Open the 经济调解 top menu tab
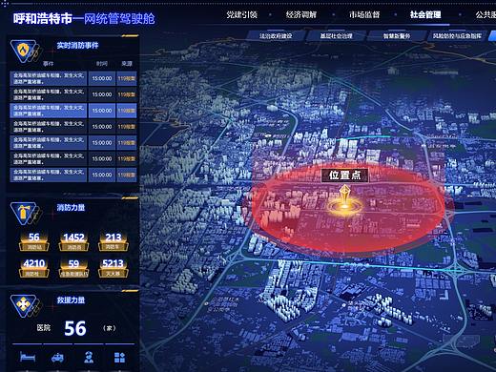Viewport: 496px width, 372px height. click(301, 14)
